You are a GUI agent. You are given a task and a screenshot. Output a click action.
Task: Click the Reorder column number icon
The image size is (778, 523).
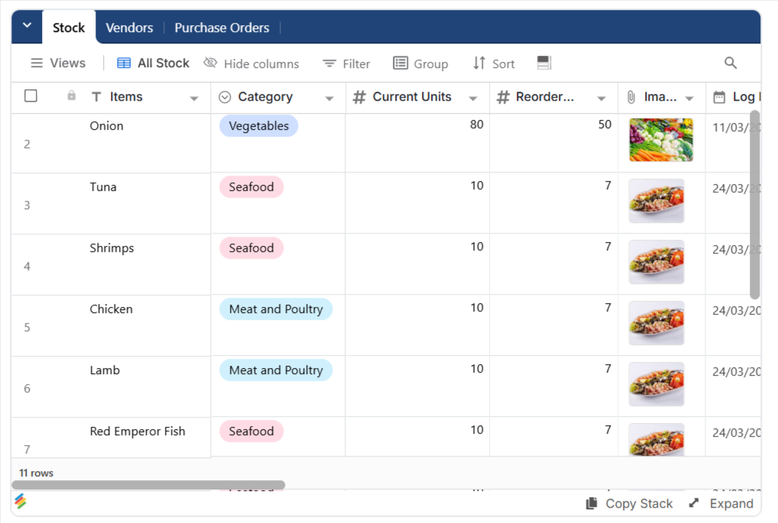tap(503, 97)
